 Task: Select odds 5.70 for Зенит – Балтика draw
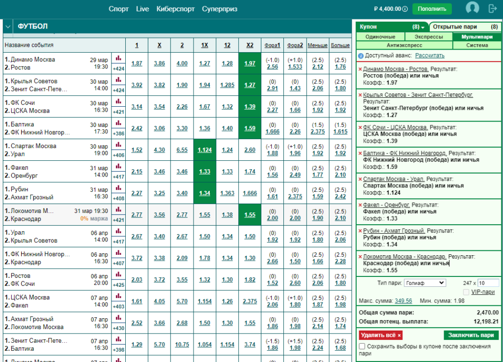pos(160,345)
